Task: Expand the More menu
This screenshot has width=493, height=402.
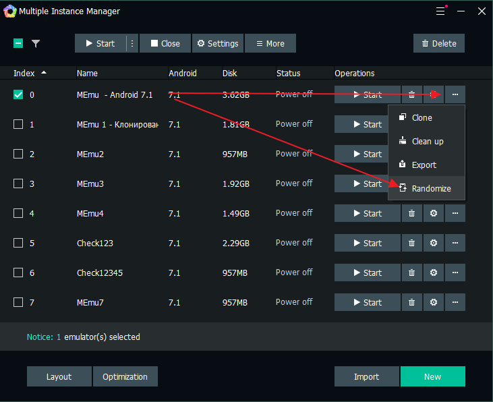Action: tap(270, 43)
